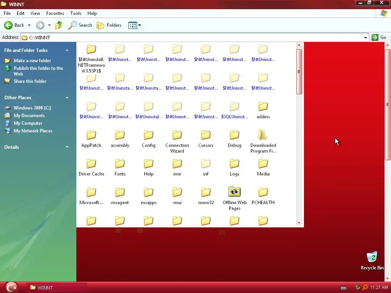Click the Start button on taskbar
This screenshot has height=293, width=391.
(11, 288)
